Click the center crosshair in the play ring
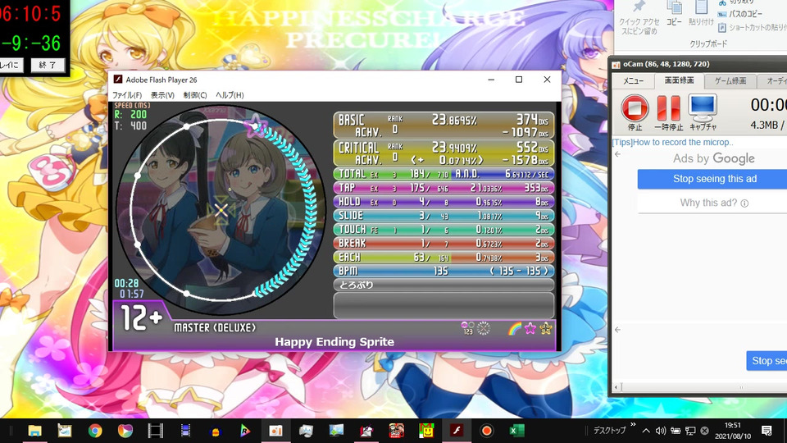787x443 pixels. click(221, 210)
